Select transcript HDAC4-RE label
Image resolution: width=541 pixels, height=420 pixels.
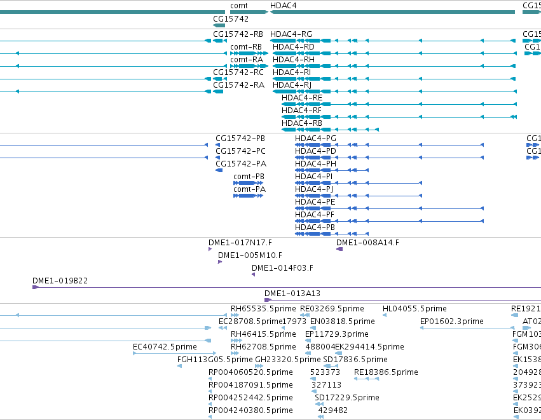coord(302,98)
